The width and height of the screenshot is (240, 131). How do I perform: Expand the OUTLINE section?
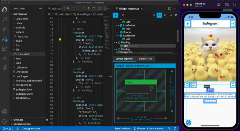[x=18, y=120]
